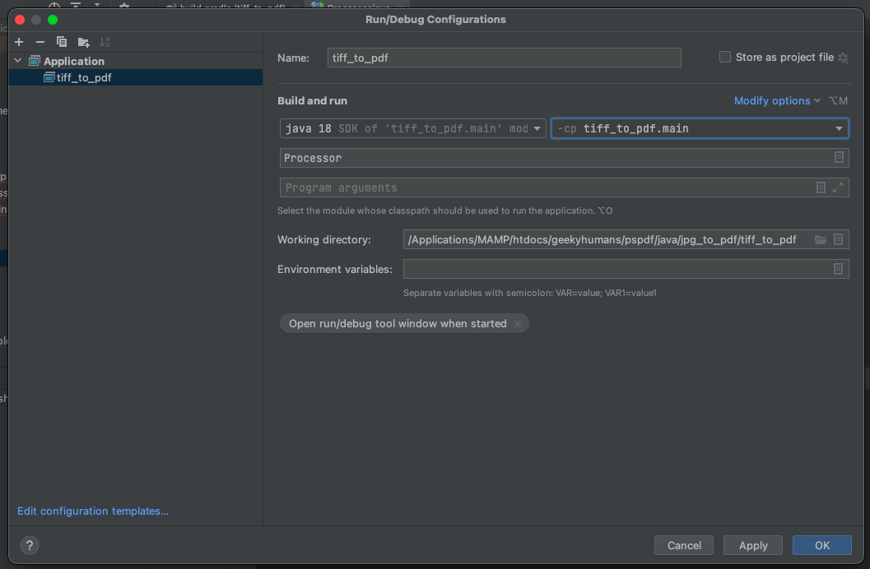Enable Store as project file

724,57
